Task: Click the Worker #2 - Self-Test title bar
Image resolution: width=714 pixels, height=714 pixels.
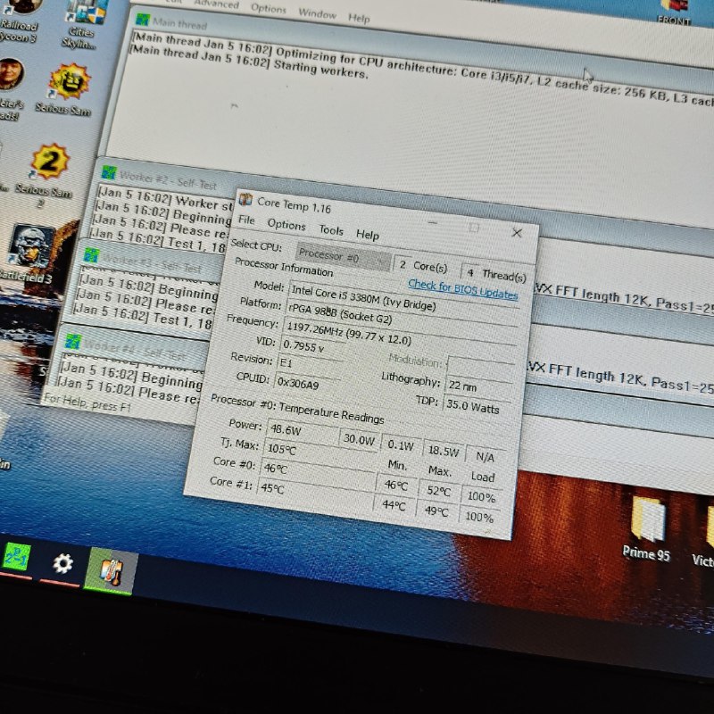Action: pos(169,182)
